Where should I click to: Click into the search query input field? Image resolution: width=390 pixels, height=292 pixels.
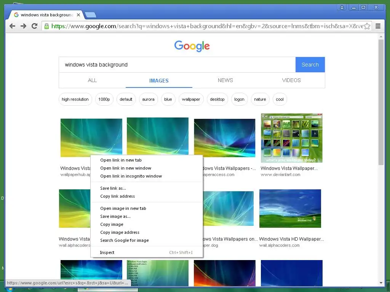pyautogui.click(x=177, y=65)
